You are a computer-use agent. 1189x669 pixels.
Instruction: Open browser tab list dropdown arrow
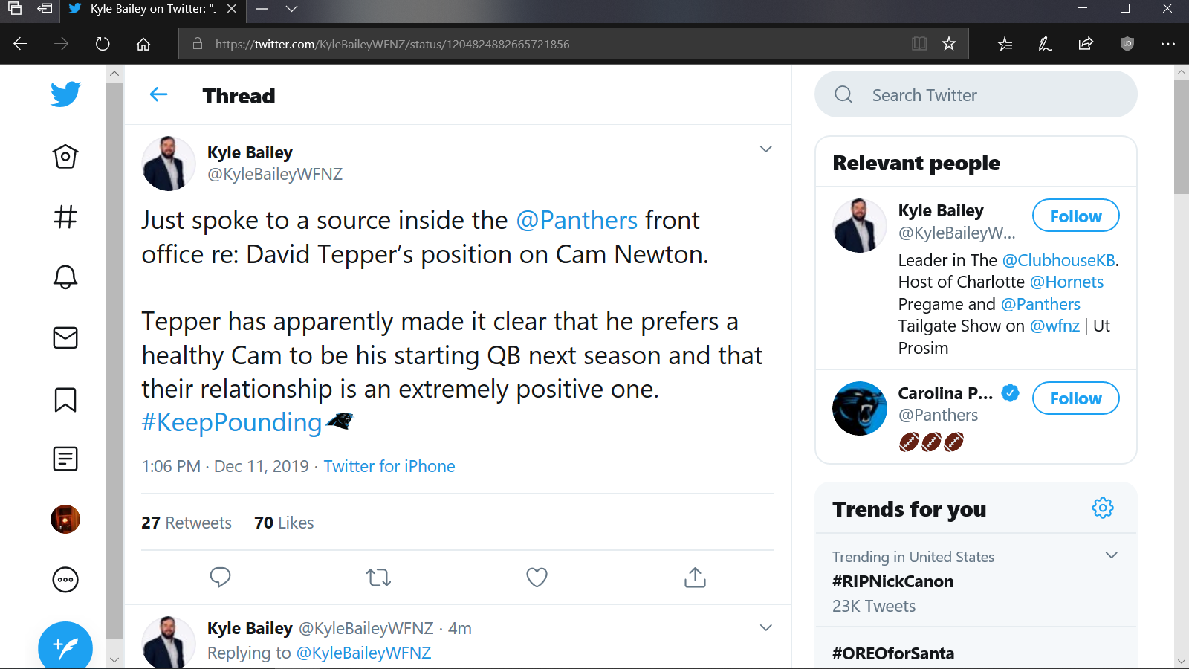click(291, 9)
